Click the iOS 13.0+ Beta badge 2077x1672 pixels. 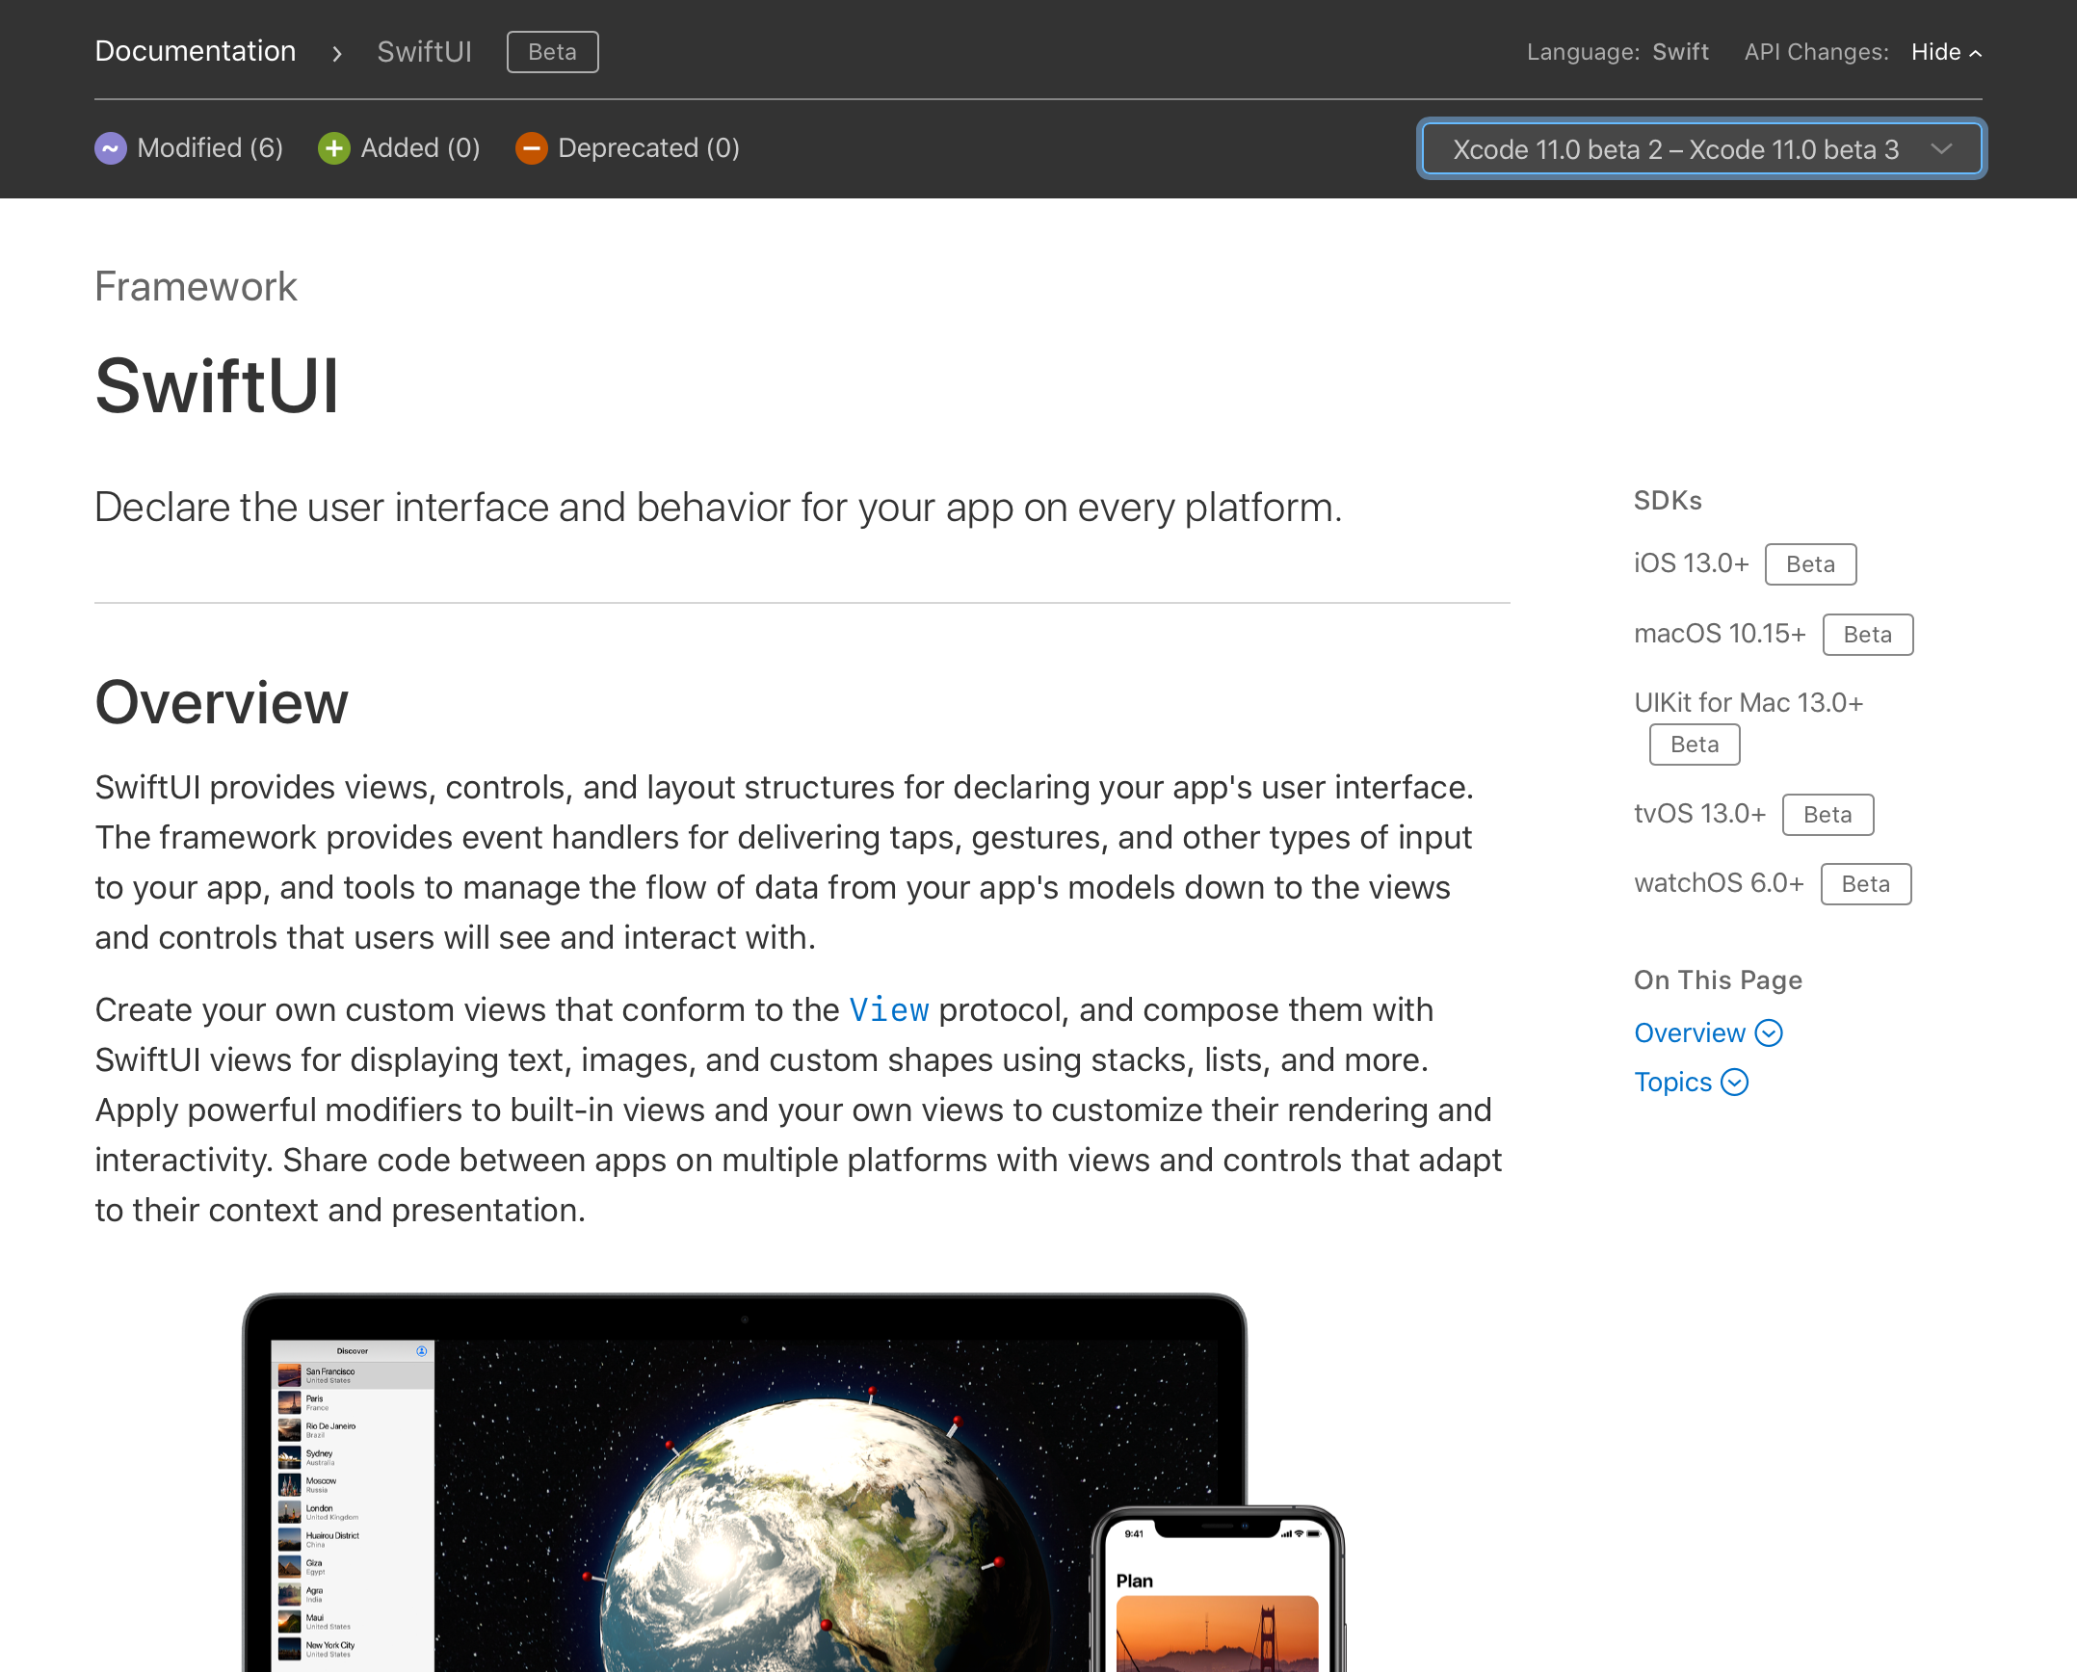(1810, 564)
